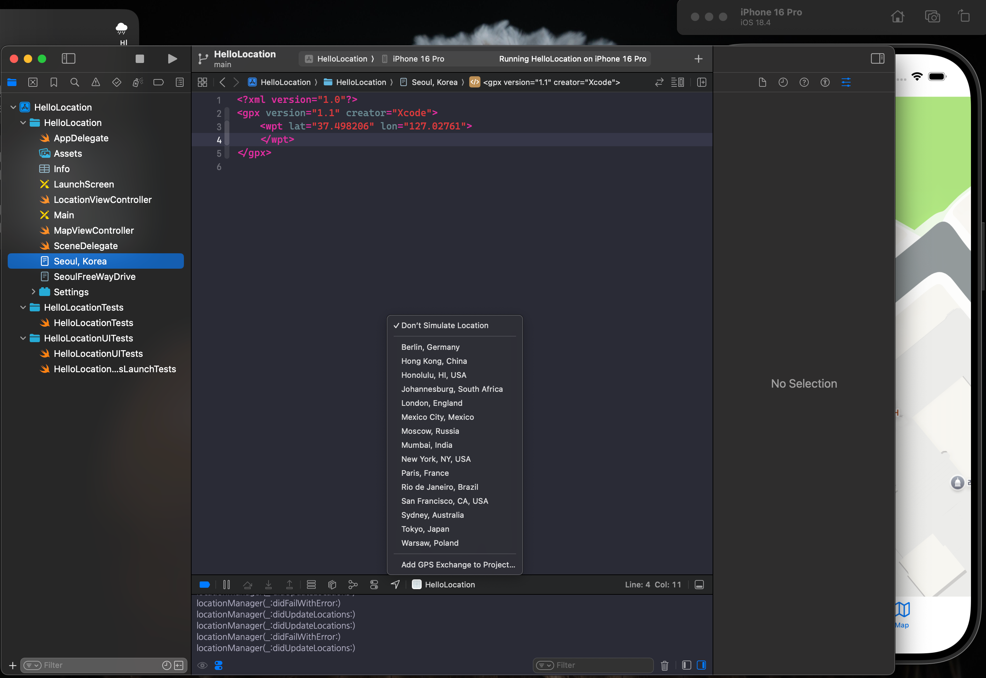Open the Source Control navigator
The width and height of the screenshot is (986, 678).
(33, 83)
